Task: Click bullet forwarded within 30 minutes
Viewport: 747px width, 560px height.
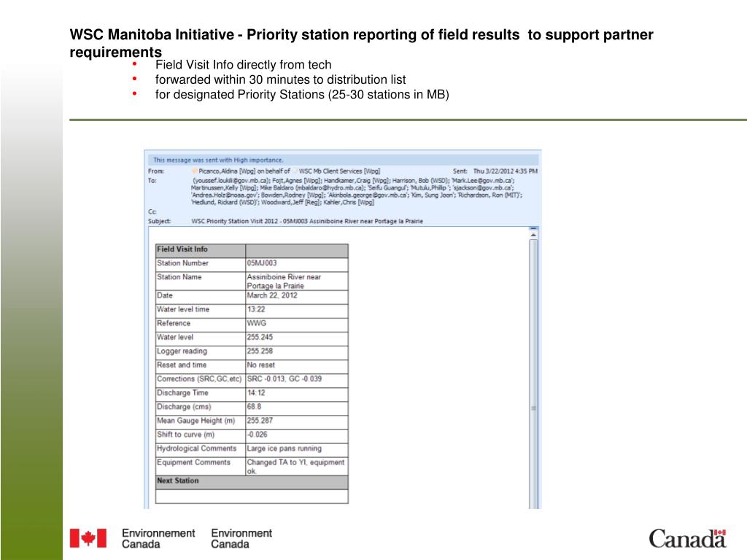Action: pos(280,79)
